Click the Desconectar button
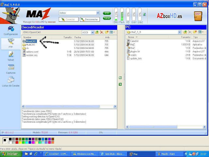The image size is (209, 157). (90, 19)
